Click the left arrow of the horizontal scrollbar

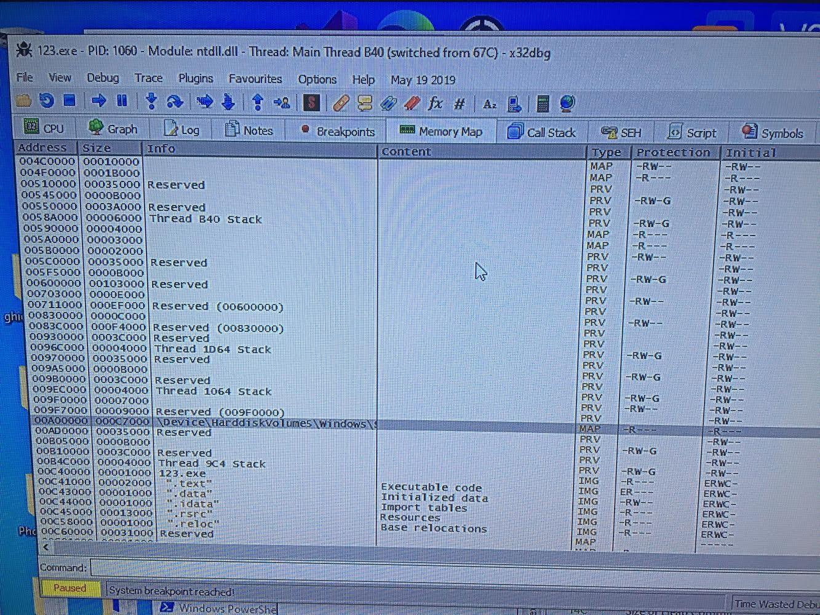click(46, 547)
